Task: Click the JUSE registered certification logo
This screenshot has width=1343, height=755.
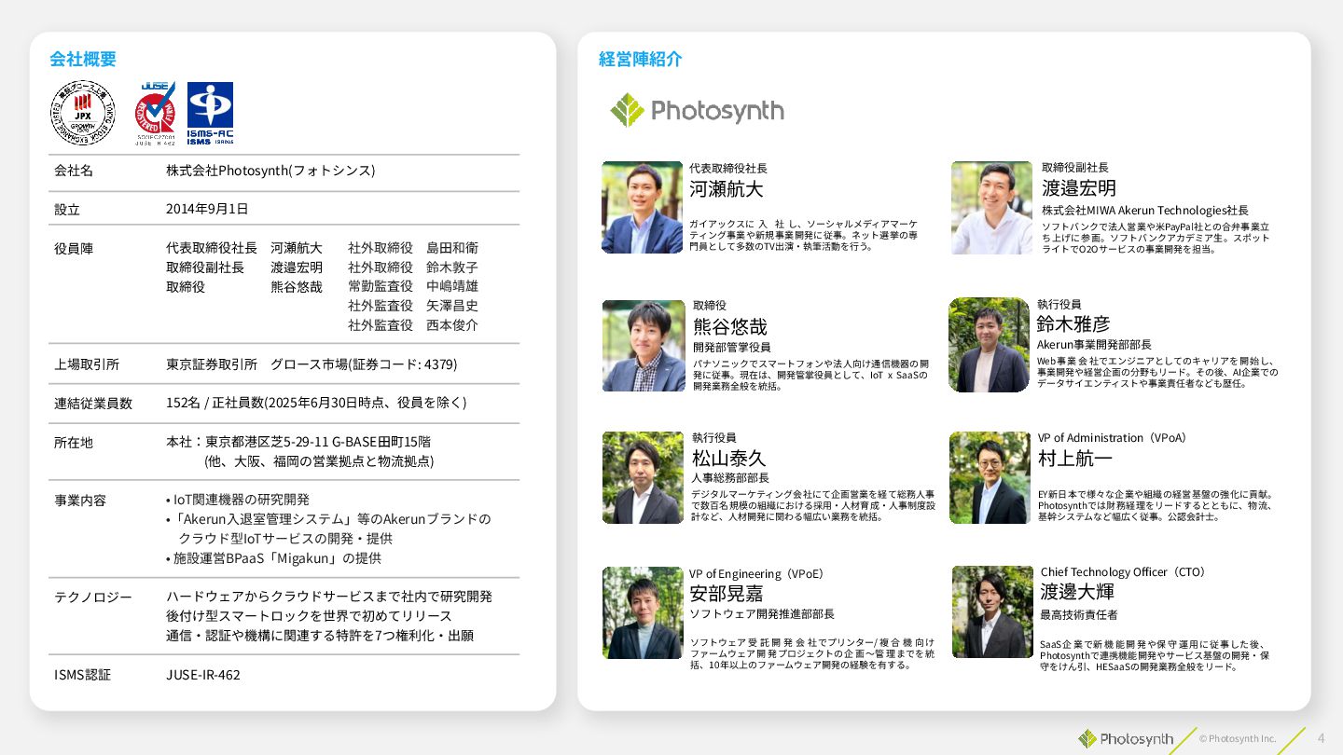Action: click(156, 114)
